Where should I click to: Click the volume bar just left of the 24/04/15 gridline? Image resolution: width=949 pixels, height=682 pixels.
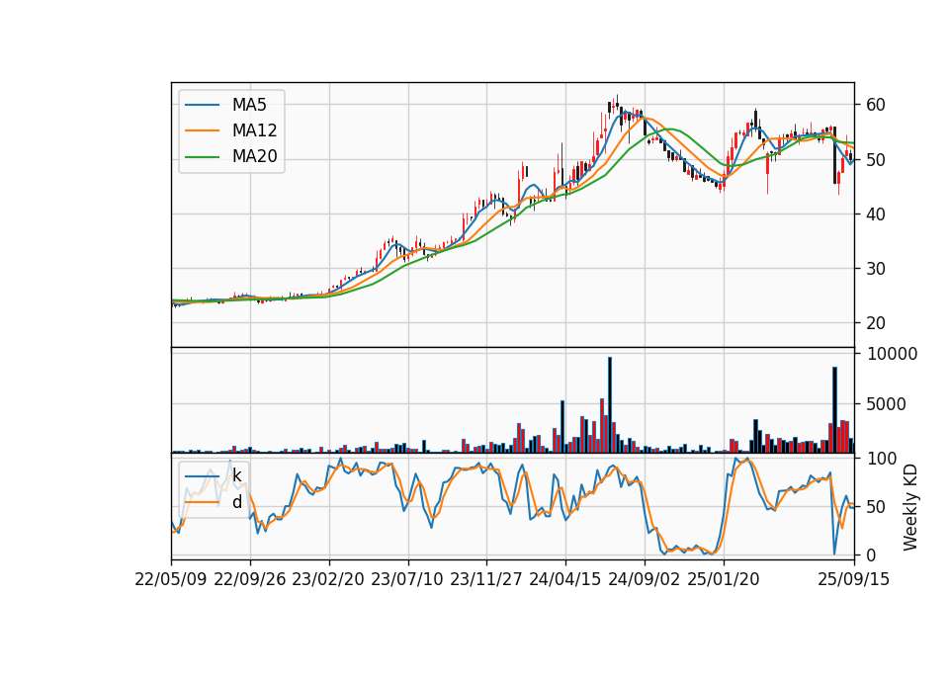(562, 427)
